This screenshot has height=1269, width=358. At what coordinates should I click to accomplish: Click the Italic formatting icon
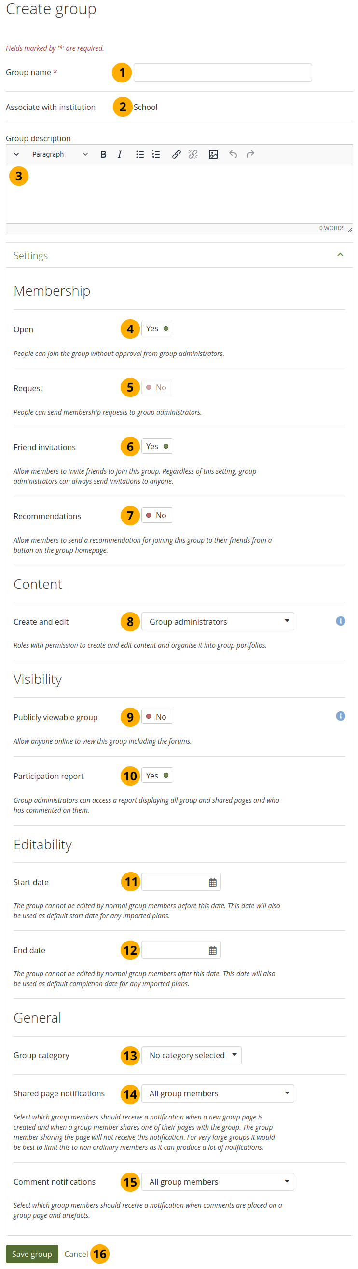tap(120, 155)
